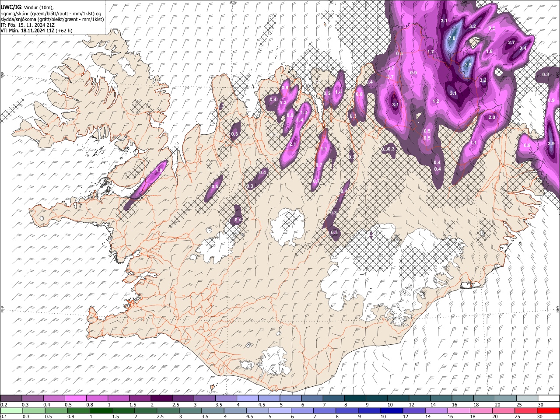
Task: Click the 1.7 precipitation value label
Action: pyautogui.click(x=430, y=52)
